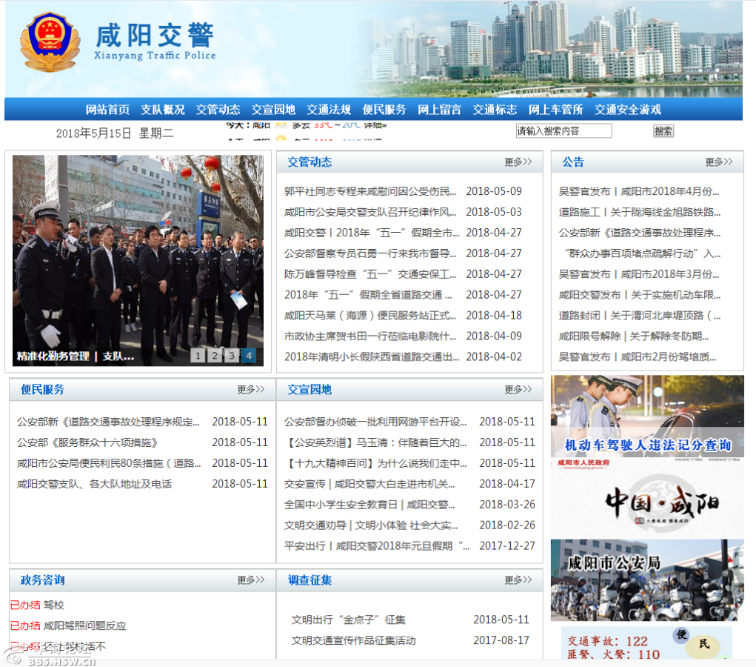The width and height of the screenshot is (756, 667).
Task: Open the 网上留言 navigation item
Action: tap(439, 110)
